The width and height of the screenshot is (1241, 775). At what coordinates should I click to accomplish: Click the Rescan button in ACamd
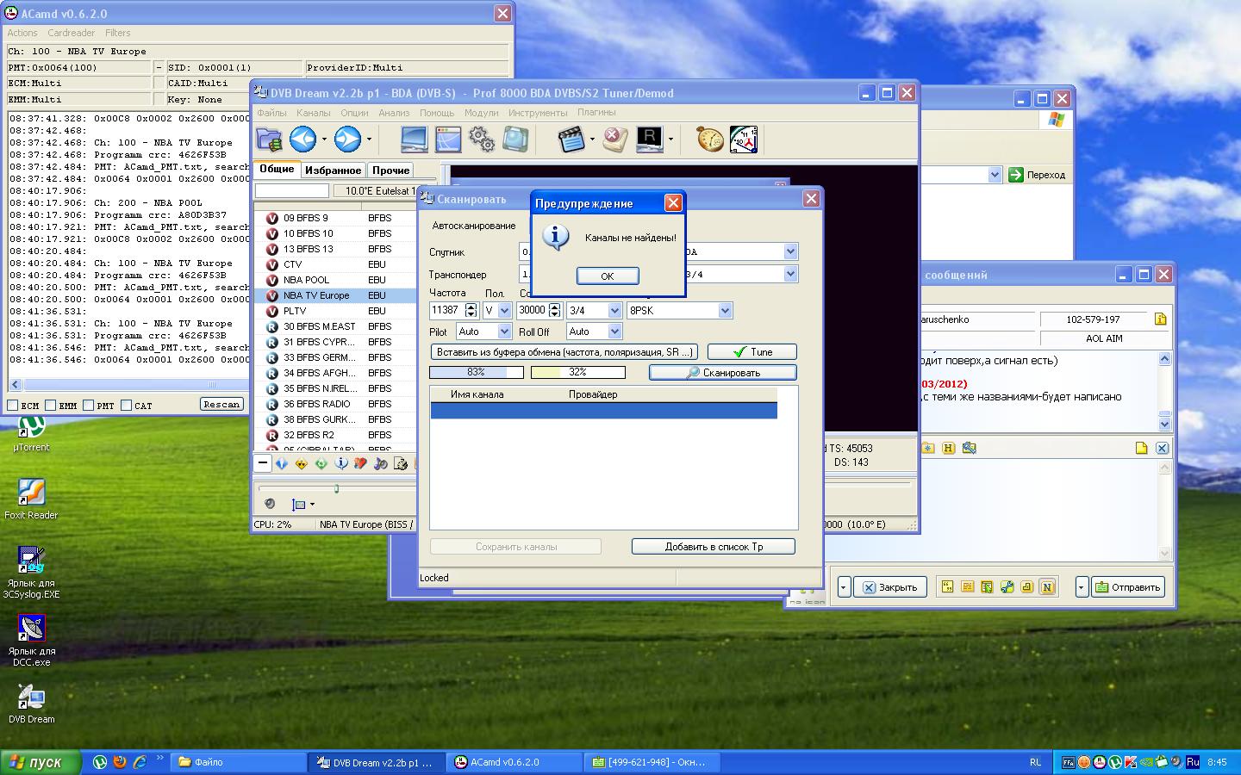221,404
